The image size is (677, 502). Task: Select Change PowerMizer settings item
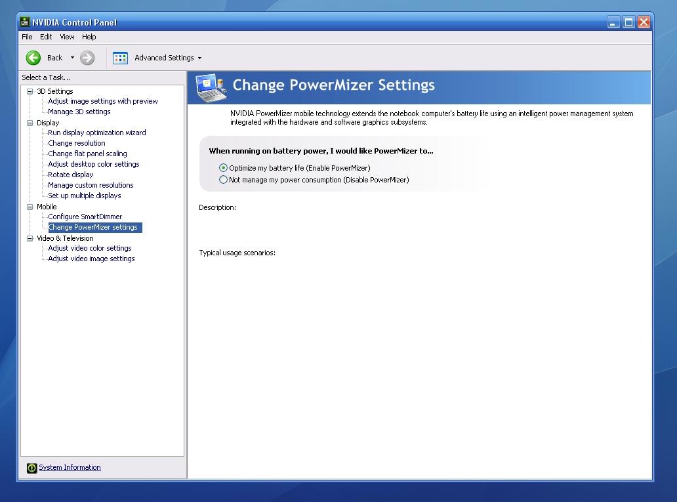pos(95,227)
